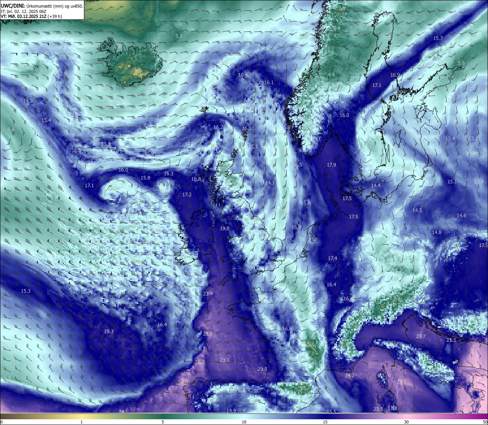Click the map value label "5.3"
Viewport: 488px width, 425px height.
179,36
